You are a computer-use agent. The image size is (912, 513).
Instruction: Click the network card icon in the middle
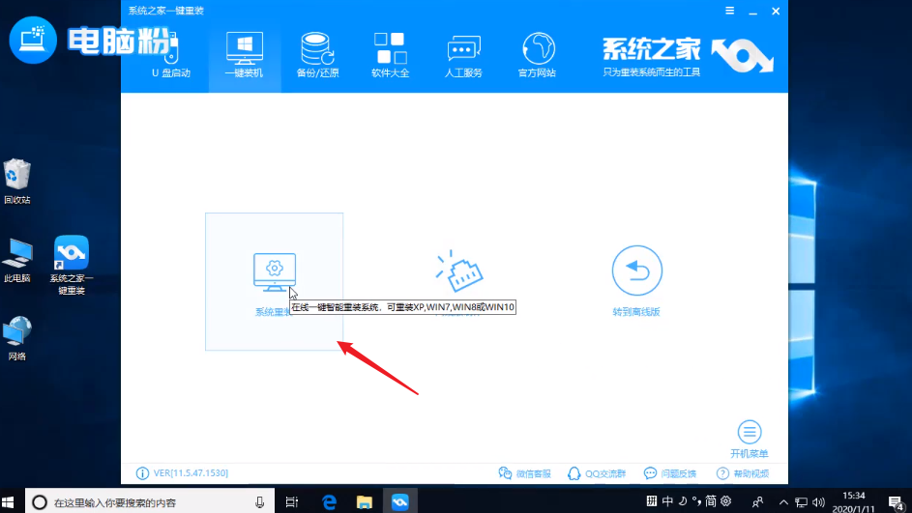[x=459, y=271]
